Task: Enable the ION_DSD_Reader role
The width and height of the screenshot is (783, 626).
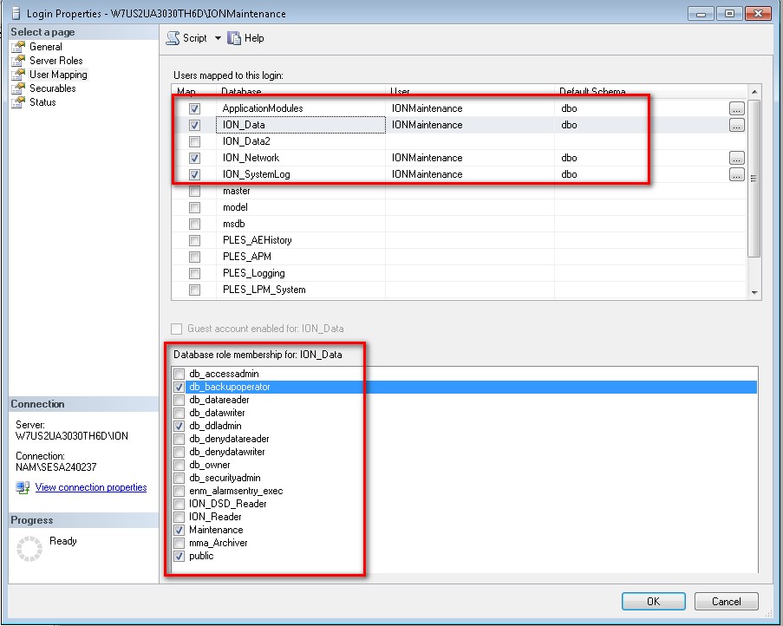Action: pos(179,504)
